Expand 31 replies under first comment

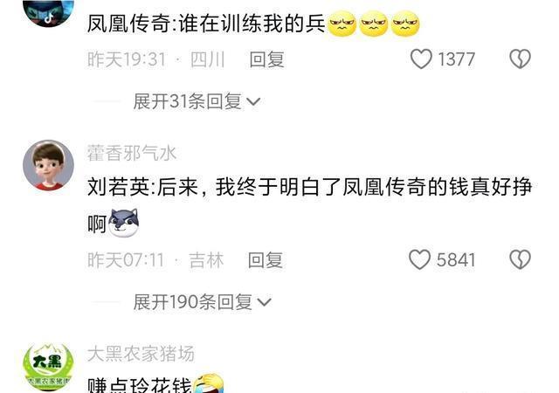pyautogui.click(x=197, y=101)
